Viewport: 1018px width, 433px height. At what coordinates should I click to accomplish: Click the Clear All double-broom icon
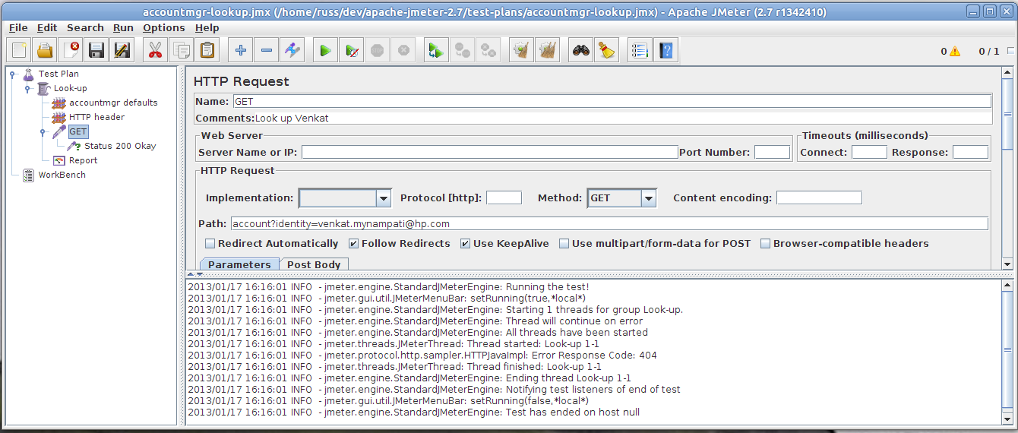547,51
